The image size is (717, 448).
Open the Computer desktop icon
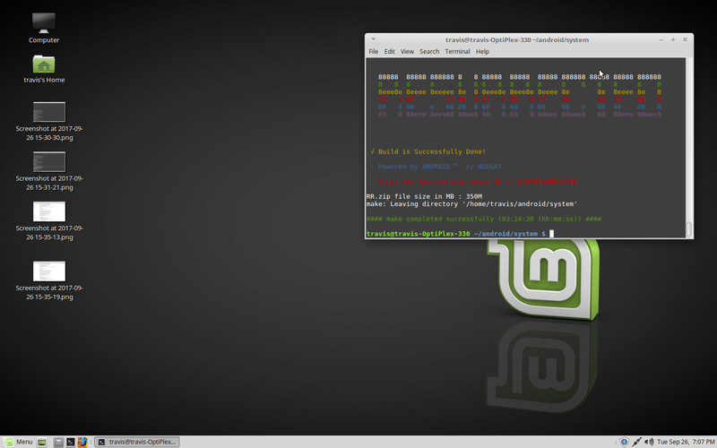click(x=44, y=28)
